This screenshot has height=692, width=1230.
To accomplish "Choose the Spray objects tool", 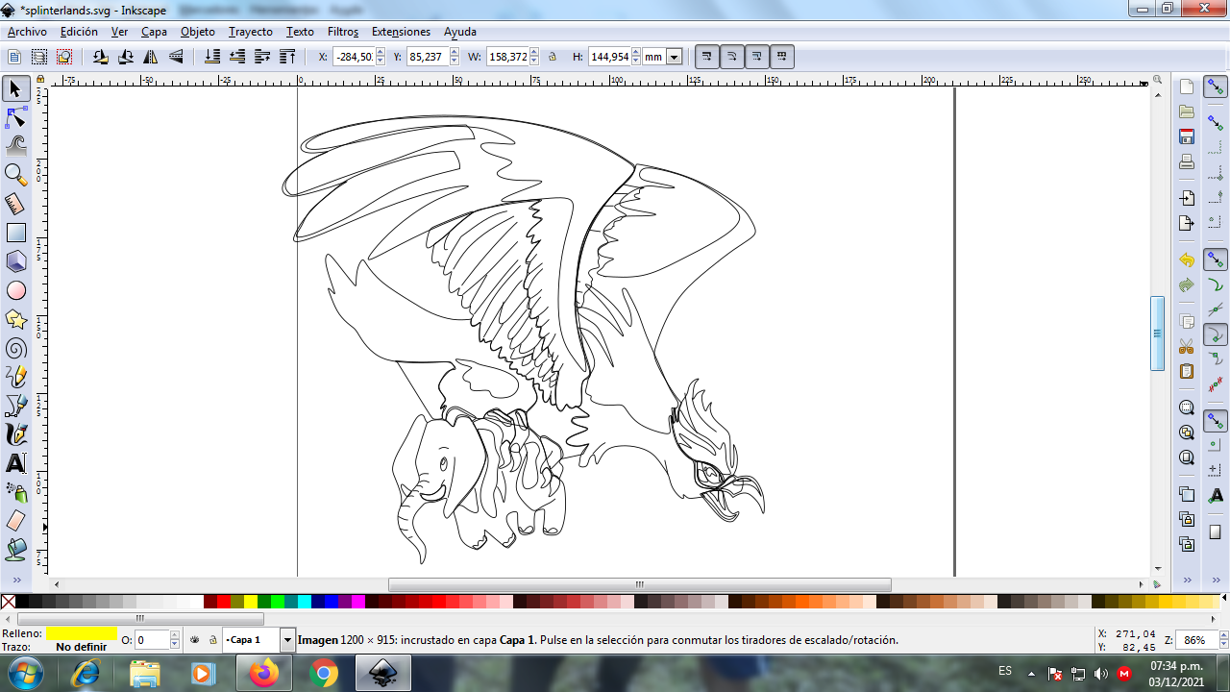I will coord(15,492).
